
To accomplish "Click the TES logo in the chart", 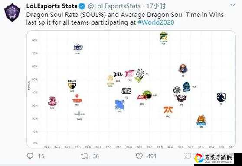I will (77, 99).
